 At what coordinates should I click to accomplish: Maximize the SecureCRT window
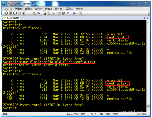tap(138, 3)
